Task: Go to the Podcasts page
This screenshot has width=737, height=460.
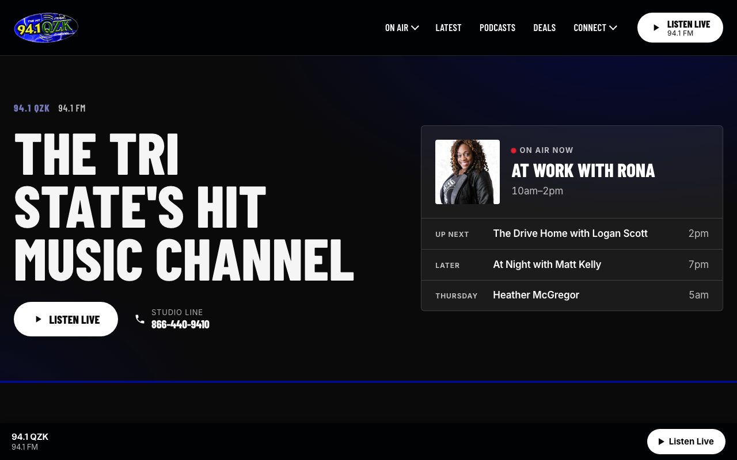Action: [x=497, y=28]
